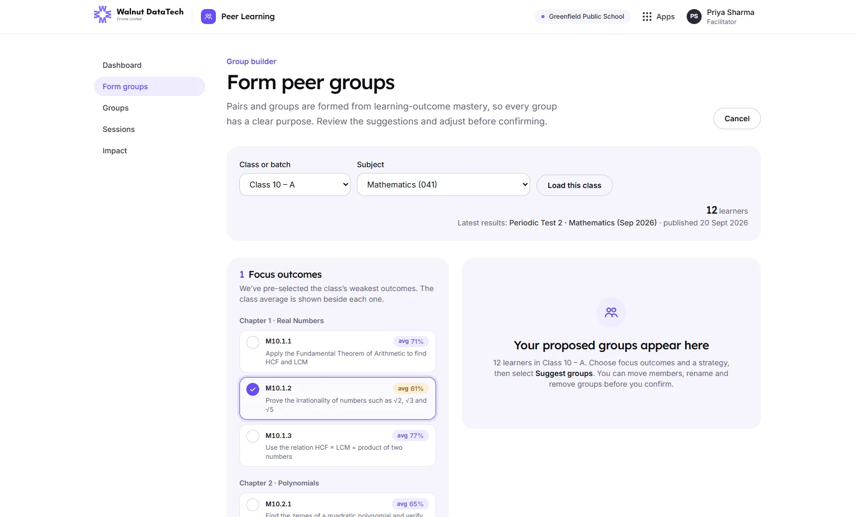Click the Peer Learning app title
The width and height of the screenshot is (855, 517).
coord(248,17)
